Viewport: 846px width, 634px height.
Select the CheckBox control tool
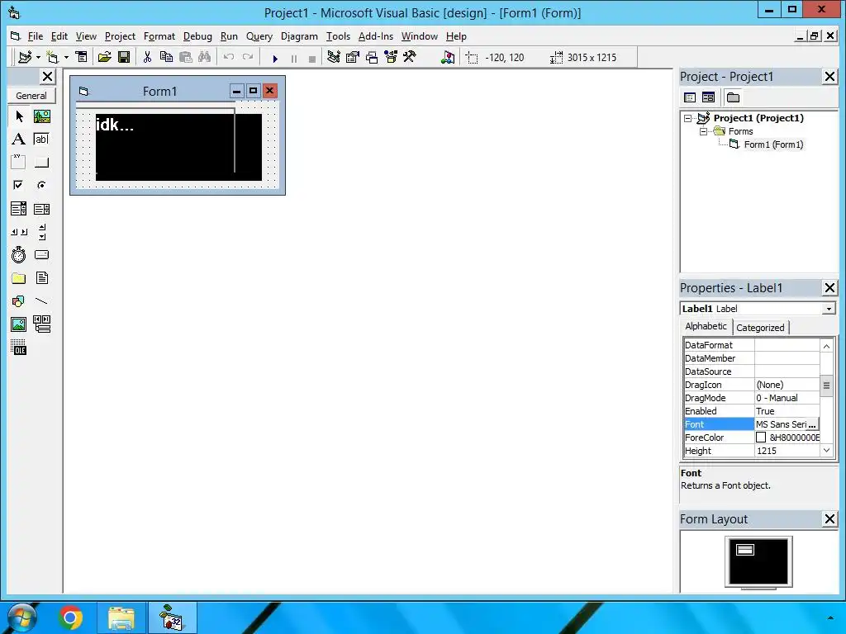coord(19,186)
